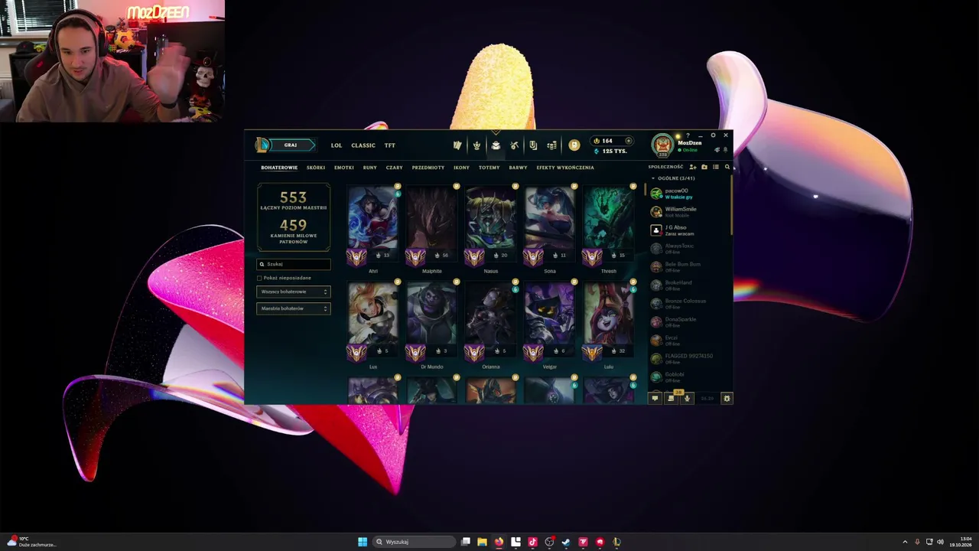Open the notifications bell icon under profile name

point(725,150)
